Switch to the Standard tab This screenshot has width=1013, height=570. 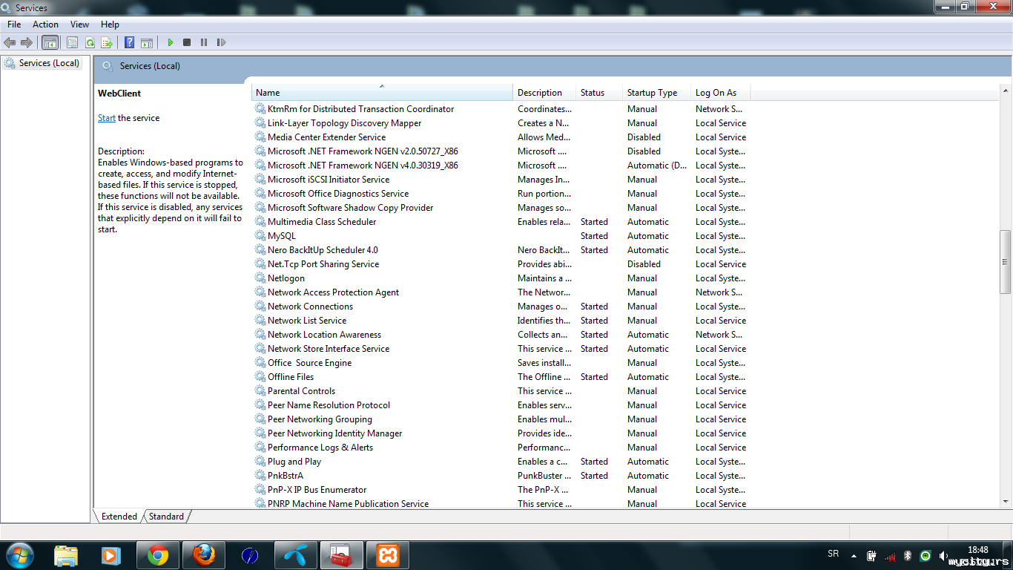[x=166, y=517]
